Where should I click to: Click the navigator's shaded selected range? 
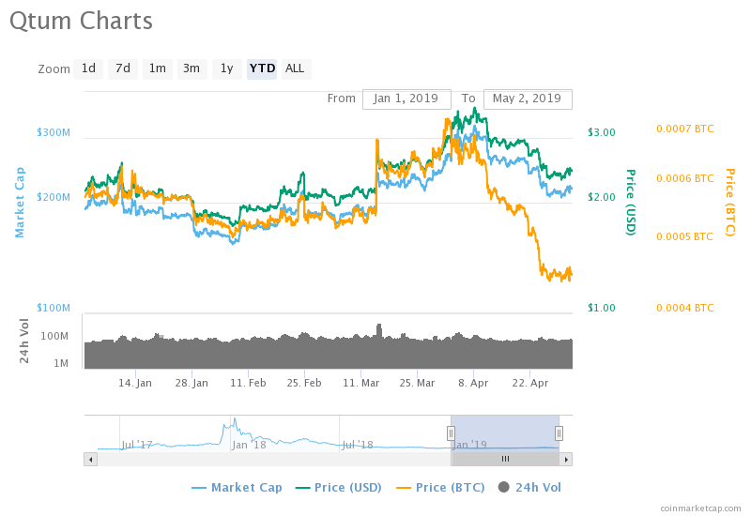(505, 433)
